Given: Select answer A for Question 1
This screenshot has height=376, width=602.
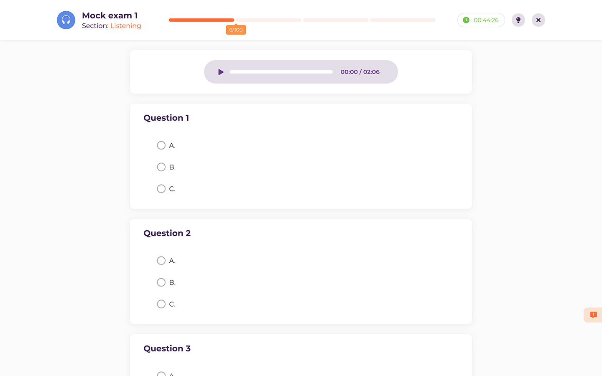Looking at the screenshot, I should coord(161,145).
